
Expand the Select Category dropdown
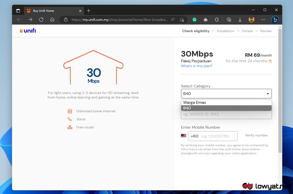click(x=226, y=94)
